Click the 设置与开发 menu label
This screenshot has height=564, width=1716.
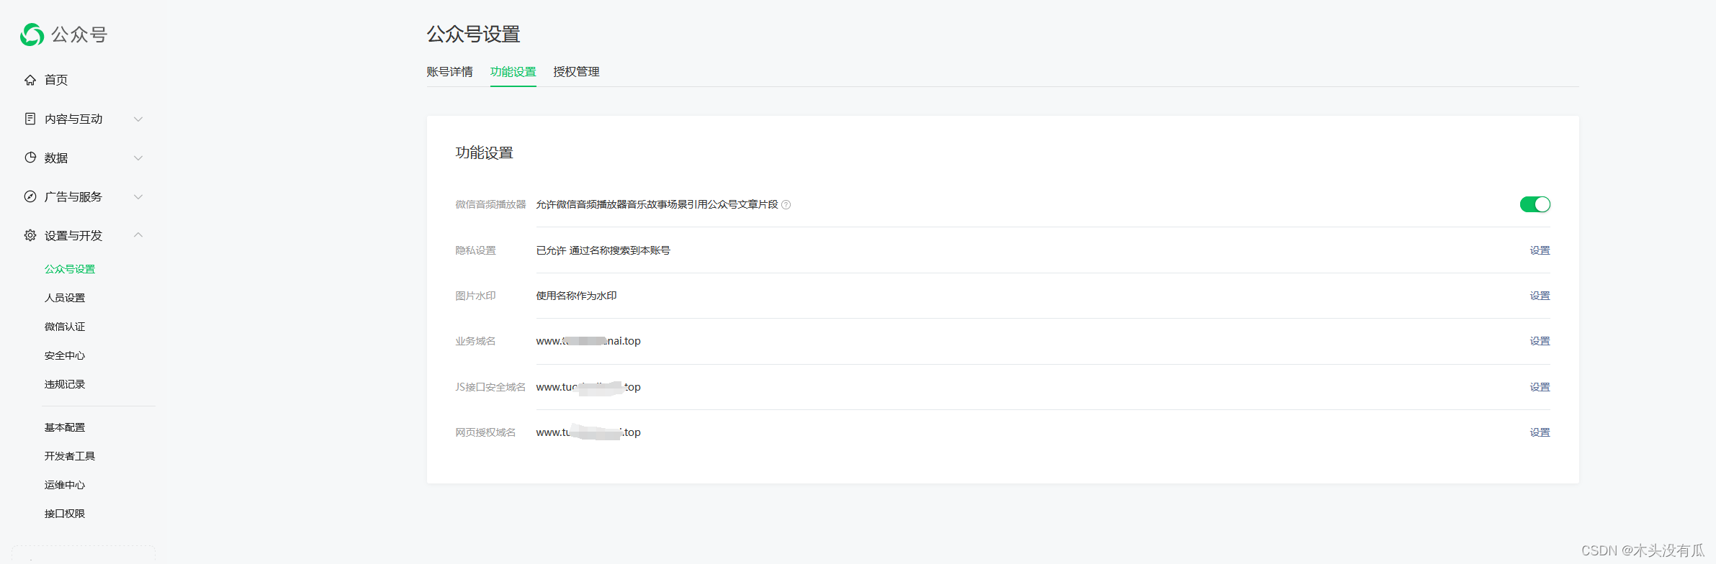pyautogui.click(x=73, y=235)
